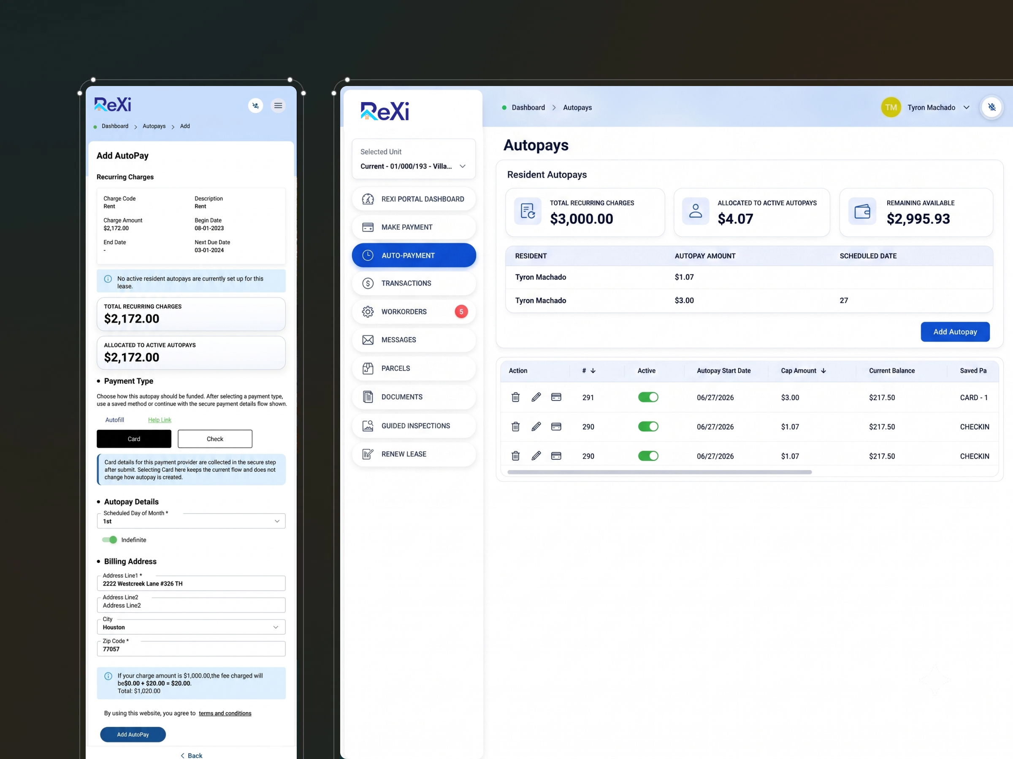Click the $3.00 resident autopay amount

coord(684,300)
